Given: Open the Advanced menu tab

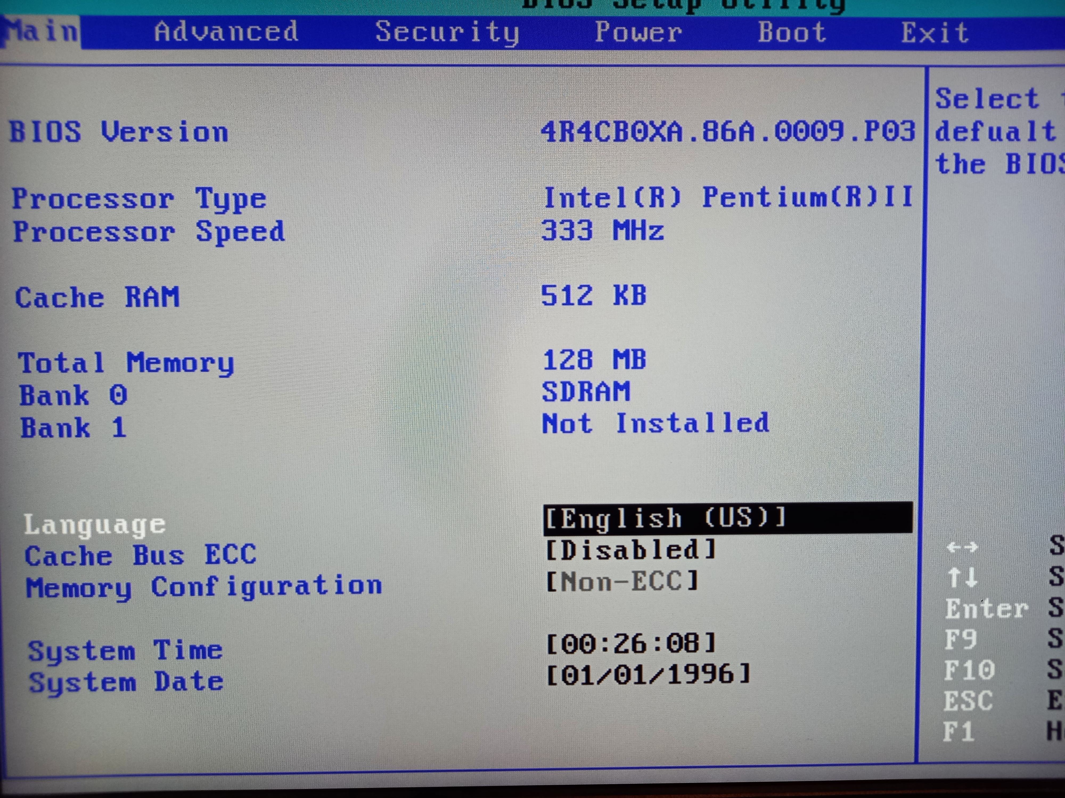Looking at the screenshot, I should pos(226,32).
